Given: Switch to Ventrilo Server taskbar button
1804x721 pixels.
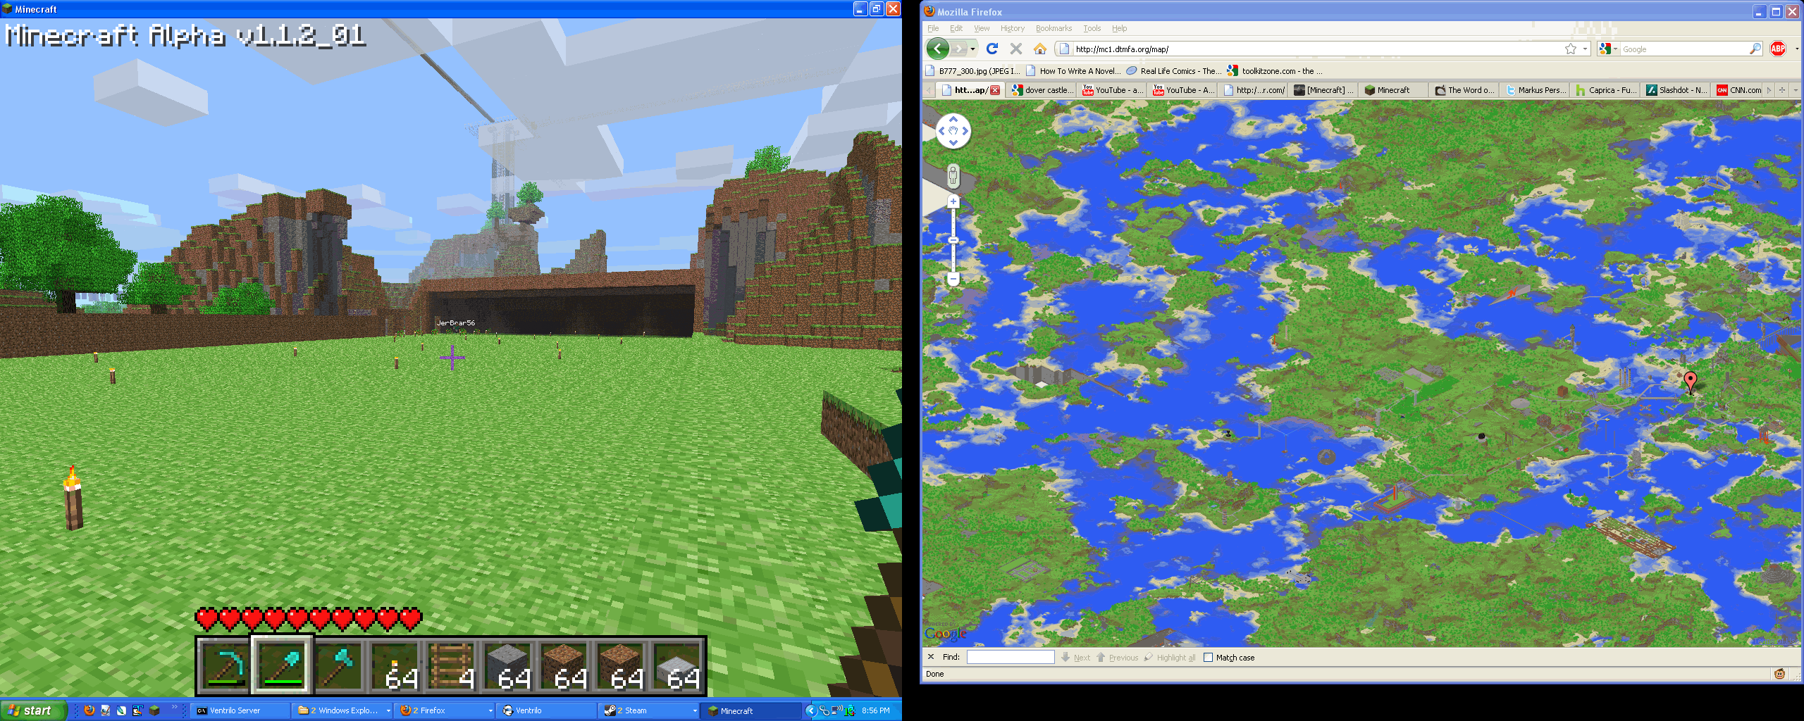Looking at the screenshot, I should point(240,710).
